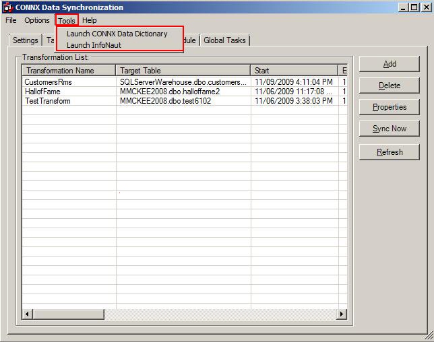Screen dimensions: 434x342
Task: Click the Sync Now button
Action: (x=389, y=129)
